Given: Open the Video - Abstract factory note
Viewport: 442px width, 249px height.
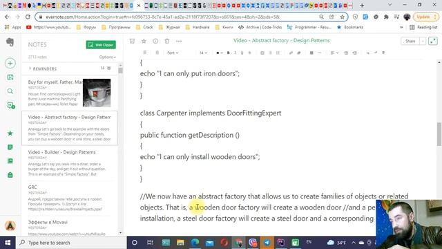Looking at the screenshot, I should 69,128.
